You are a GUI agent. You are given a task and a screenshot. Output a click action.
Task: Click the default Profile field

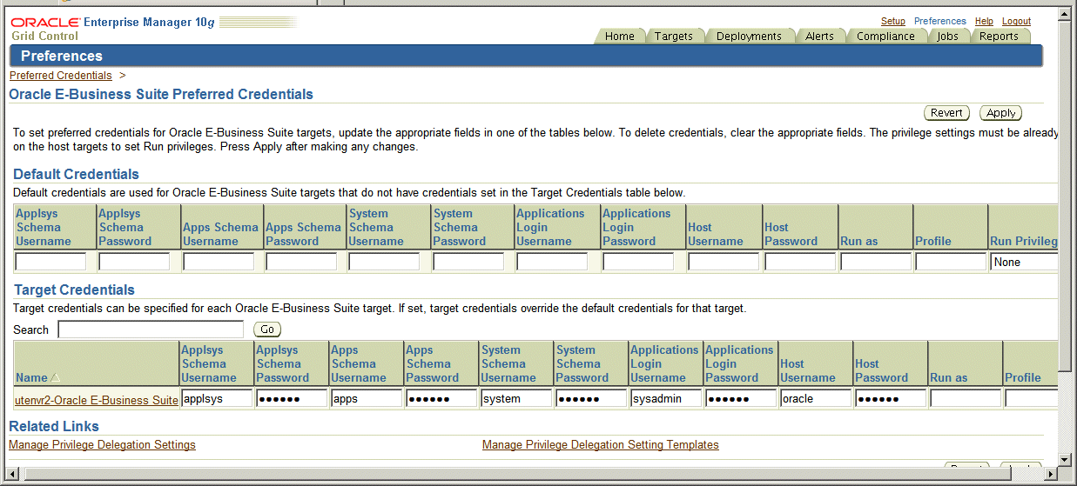click(951, 262)
